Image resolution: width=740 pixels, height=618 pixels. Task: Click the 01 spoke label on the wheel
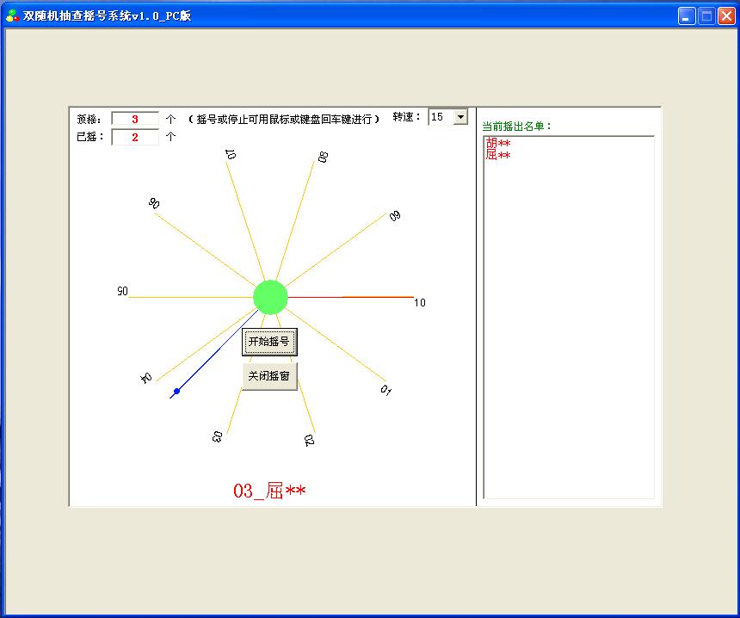[x=386, y=390]
